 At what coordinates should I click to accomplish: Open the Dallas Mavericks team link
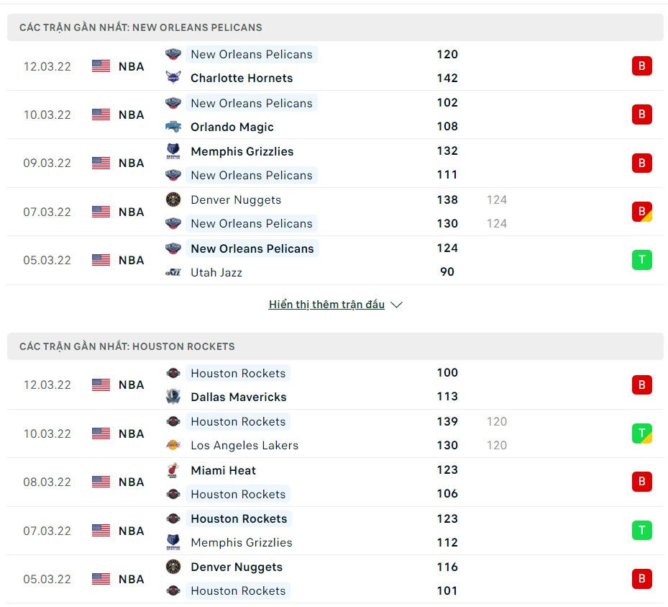tap(239, 397)
